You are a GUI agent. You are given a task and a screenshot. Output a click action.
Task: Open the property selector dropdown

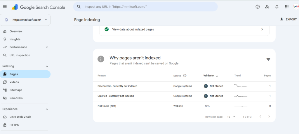[x=25, y=20]
